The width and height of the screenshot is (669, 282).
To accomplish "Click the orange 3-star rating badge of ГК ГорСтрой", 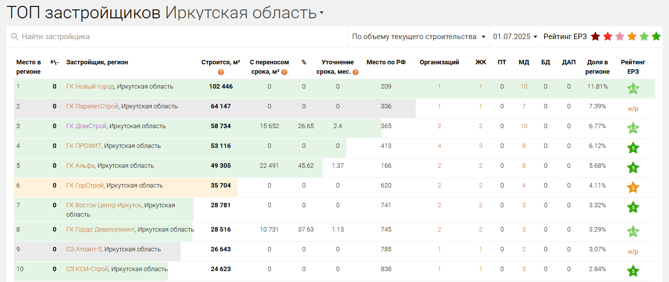I will 633,188.
